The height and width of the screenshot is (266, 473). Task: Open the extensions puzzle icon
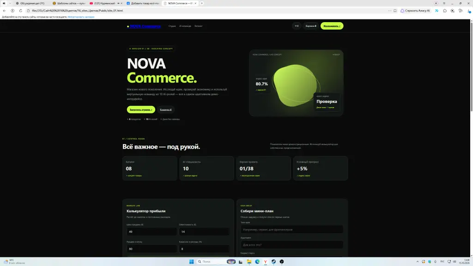(445, 11)
